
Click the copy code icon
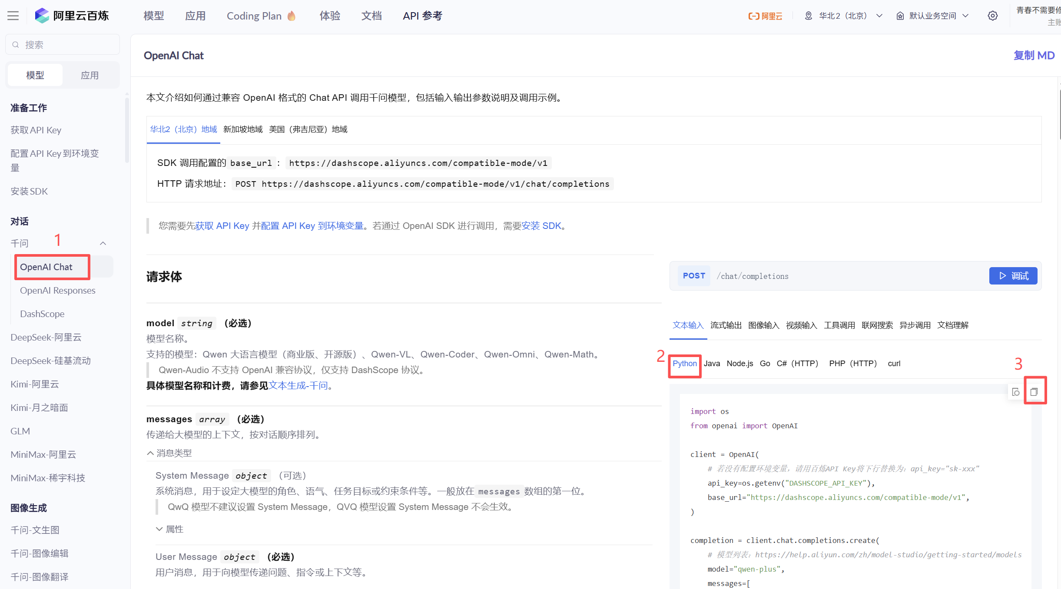click(1034, 392)
